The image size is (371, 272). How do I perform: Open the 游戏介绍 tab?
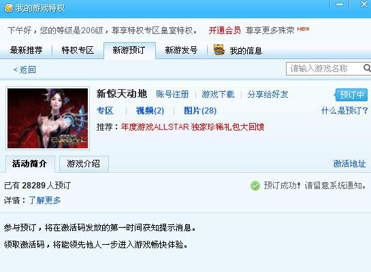tap(84, 164)
